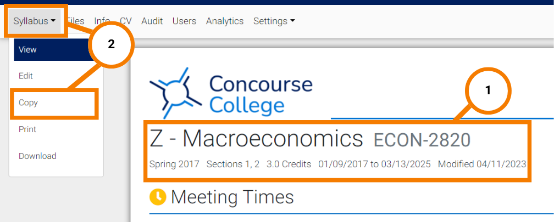
Task: Show the Analytics page
Action: (225, 21)
